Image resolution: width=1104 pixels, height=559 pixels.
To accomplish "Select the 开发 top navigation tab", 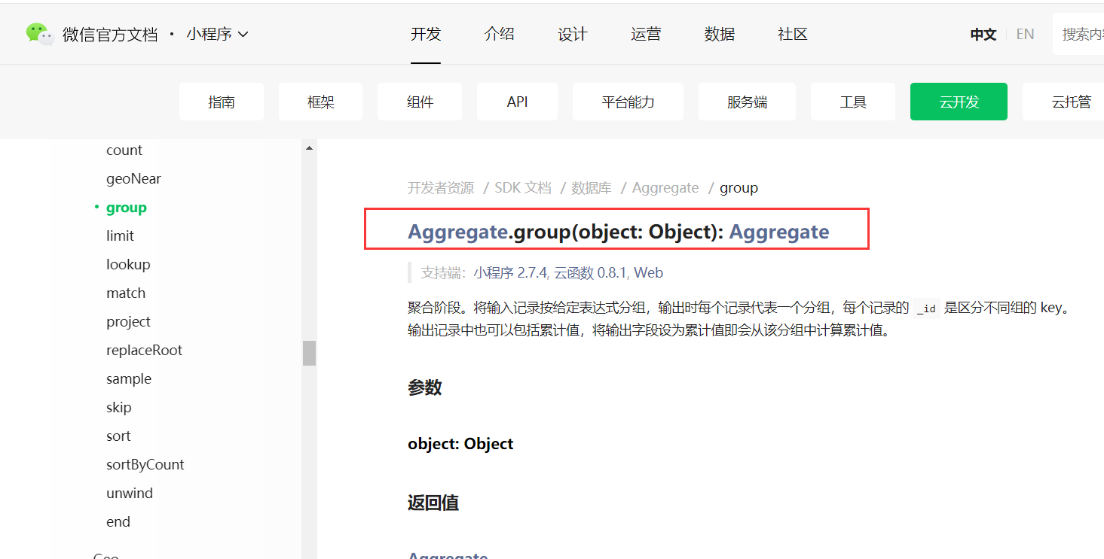I will (426, 34).
